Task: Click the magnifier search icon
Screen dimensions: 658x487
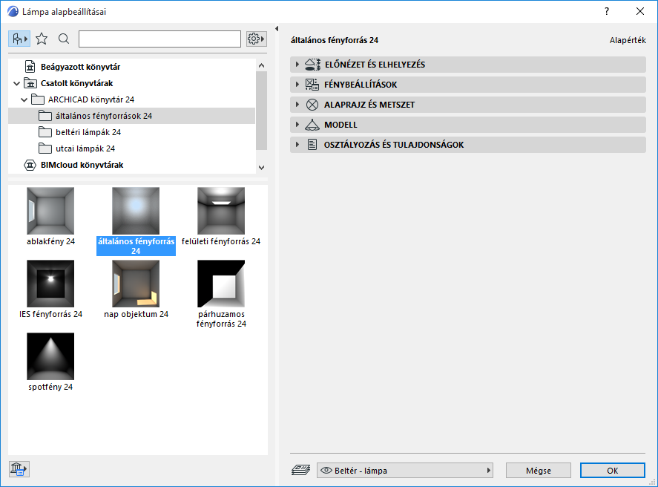Action: tap(64, 39)
